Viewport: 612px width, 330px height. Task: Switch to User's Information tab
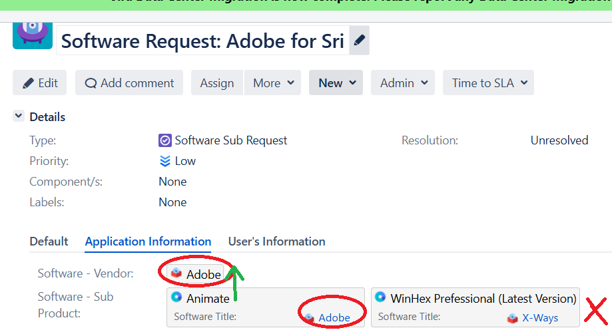[277, 242]
